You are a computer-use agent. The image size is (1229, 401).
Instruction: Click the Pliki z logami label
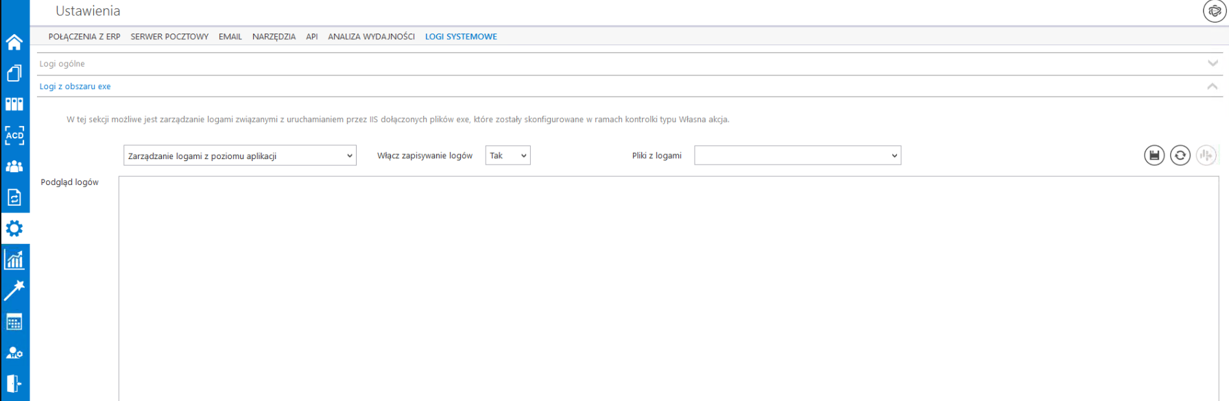click(x=657, y=156)
